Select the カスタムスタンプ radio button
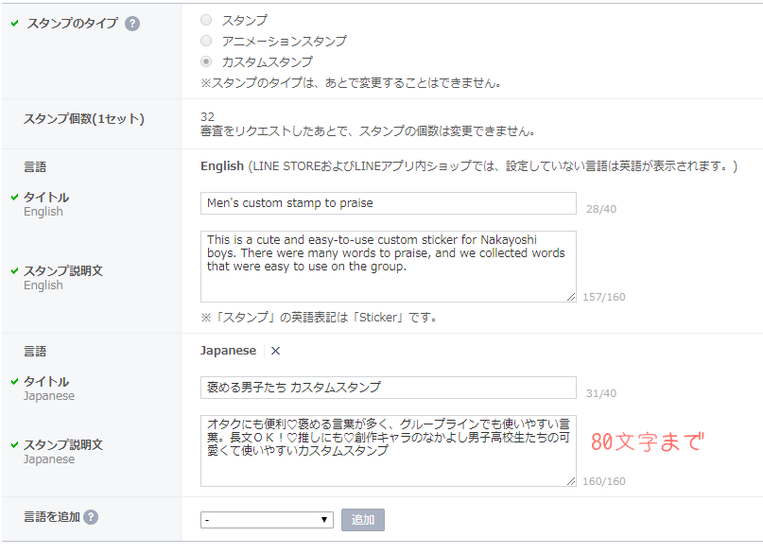 (206, 61)
